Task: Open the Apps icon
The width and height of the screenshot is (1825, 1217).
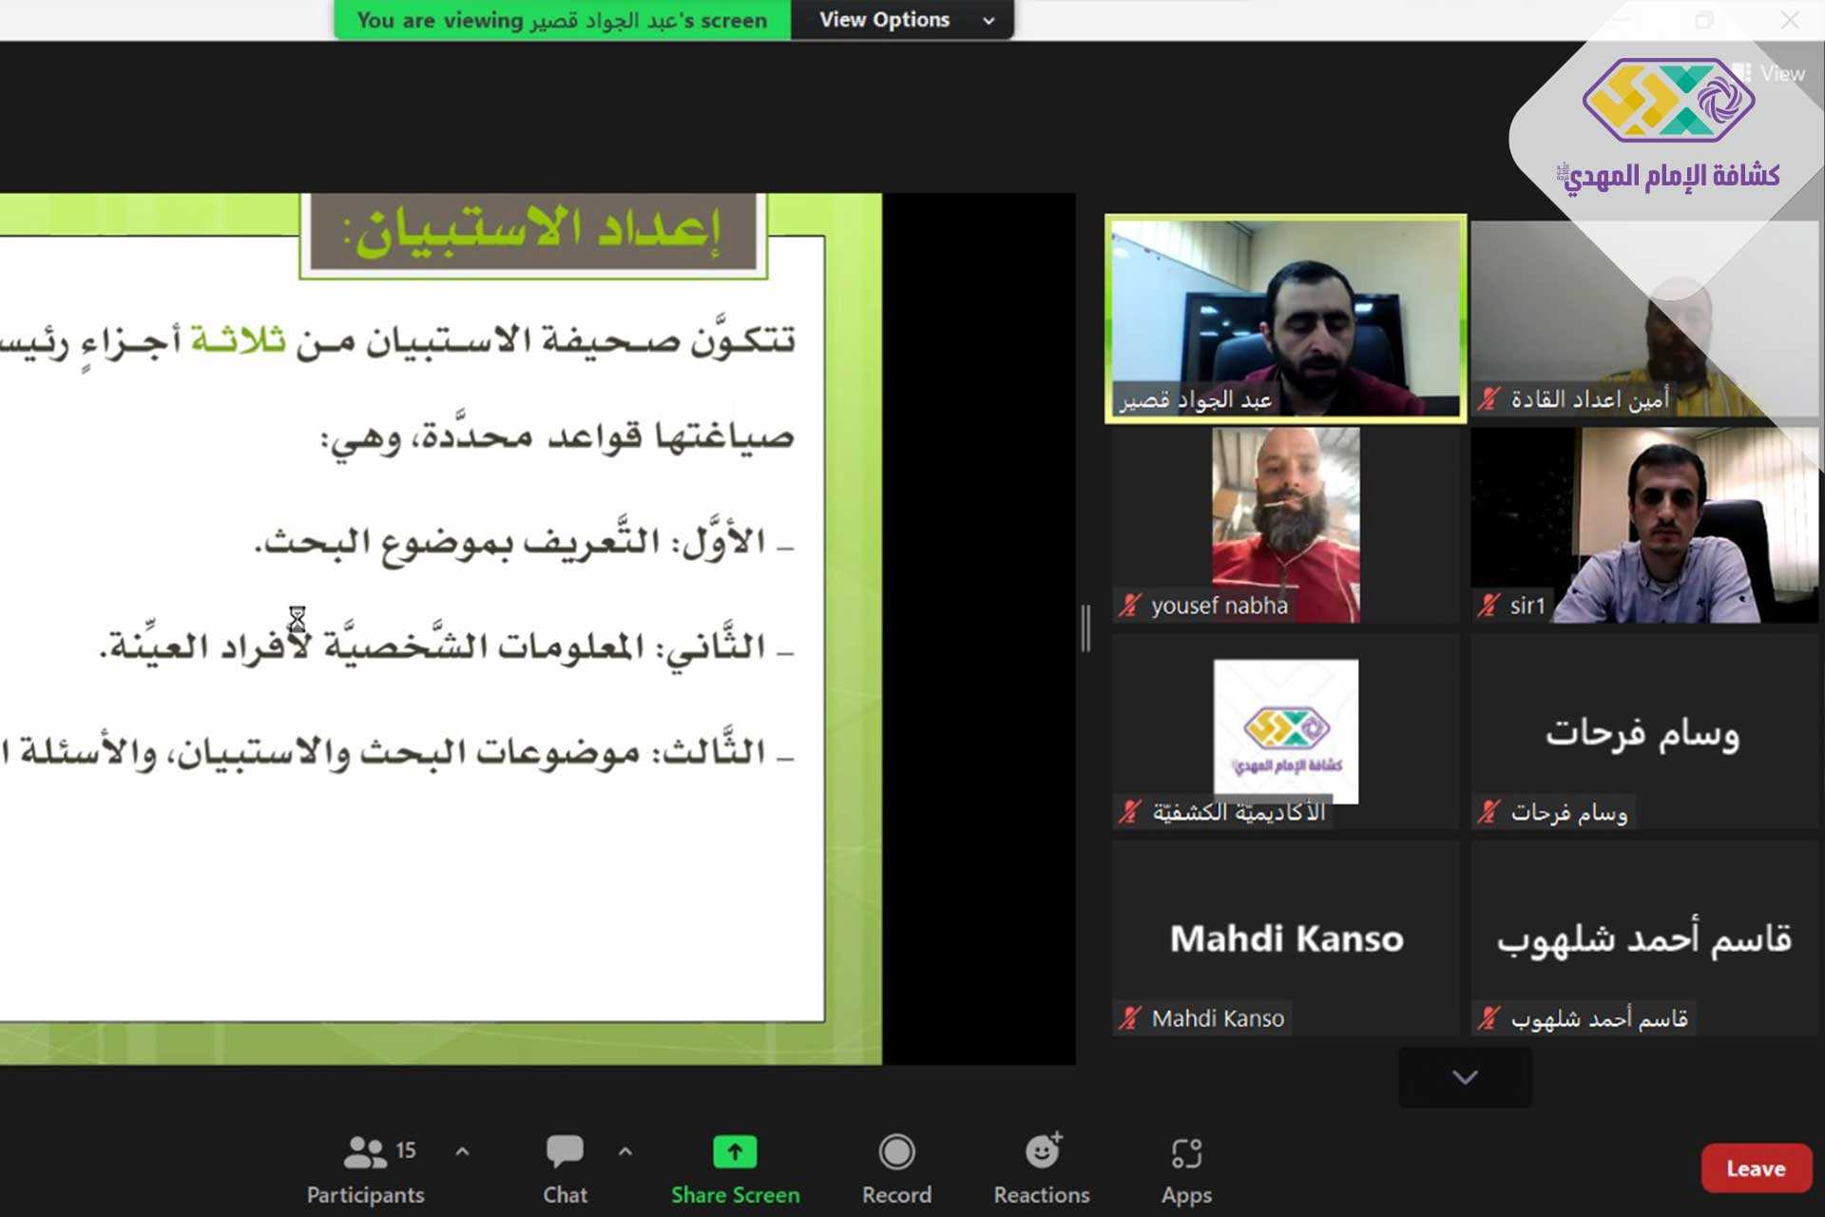Action: point(1186,1153)
